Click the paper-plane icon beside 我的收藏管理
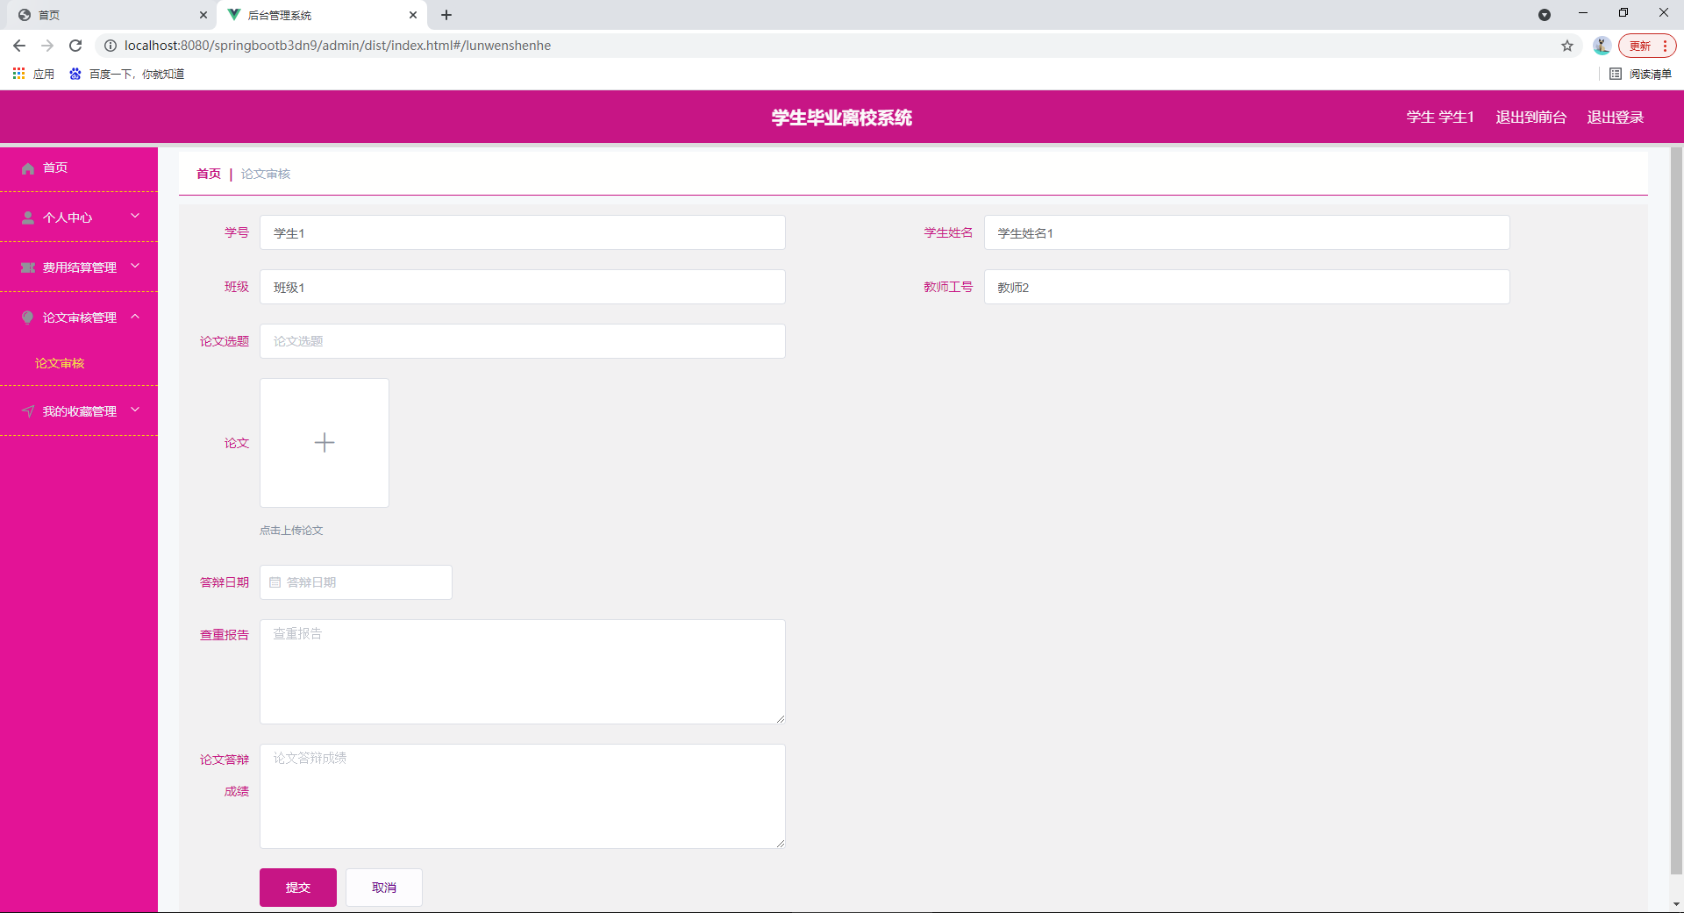 point(28,411)
